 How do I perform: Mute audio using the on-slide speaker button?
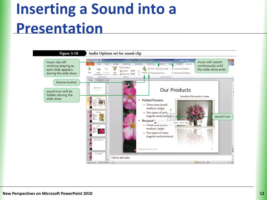coord(187,123)
